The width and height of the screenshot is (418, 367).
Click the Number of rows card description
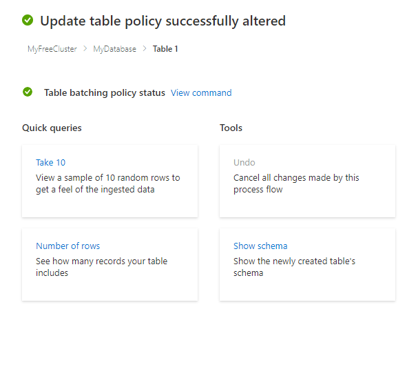(x=101, y=267)
